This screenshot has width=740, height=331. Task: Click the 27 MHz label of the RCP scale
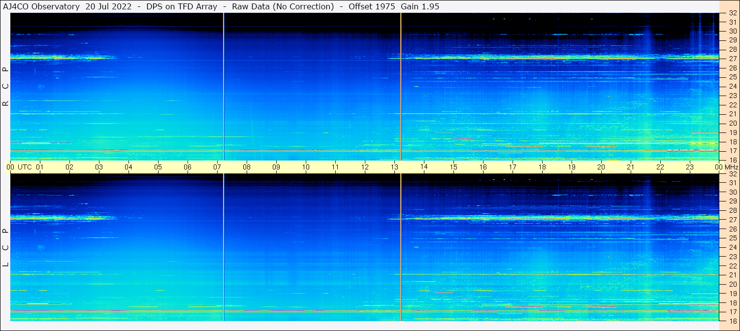[733, 59]
